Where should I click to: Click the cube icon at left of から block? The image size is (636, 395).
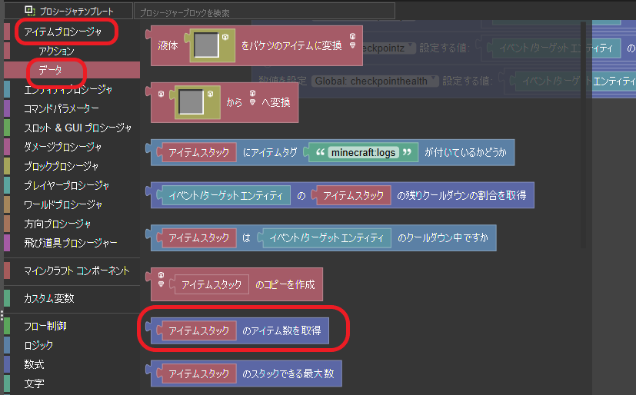coord(161,95)
